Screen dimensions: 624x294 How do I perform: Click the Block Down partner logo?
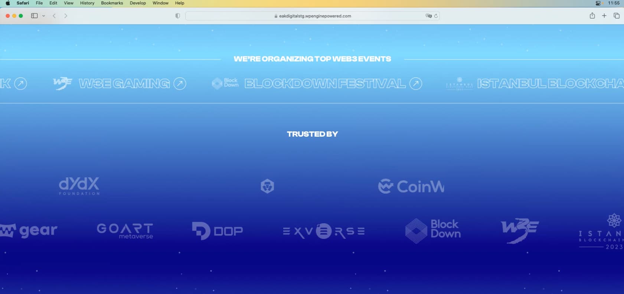click(x=433, y=231)
